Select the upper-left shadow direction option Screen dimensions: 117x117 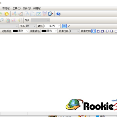(x=98, y=31)
